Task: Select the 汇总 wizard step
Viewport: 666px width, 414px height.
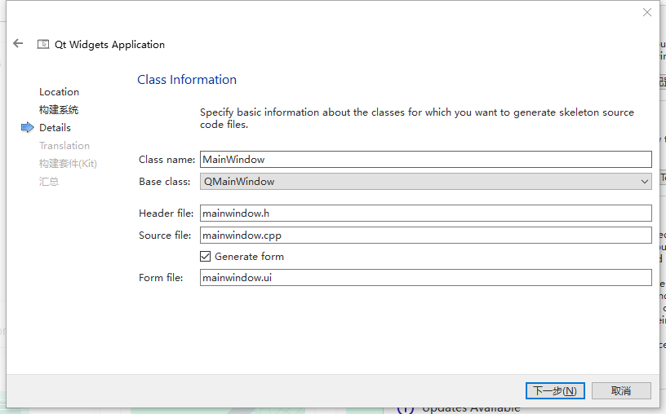Action: [49, 182]
